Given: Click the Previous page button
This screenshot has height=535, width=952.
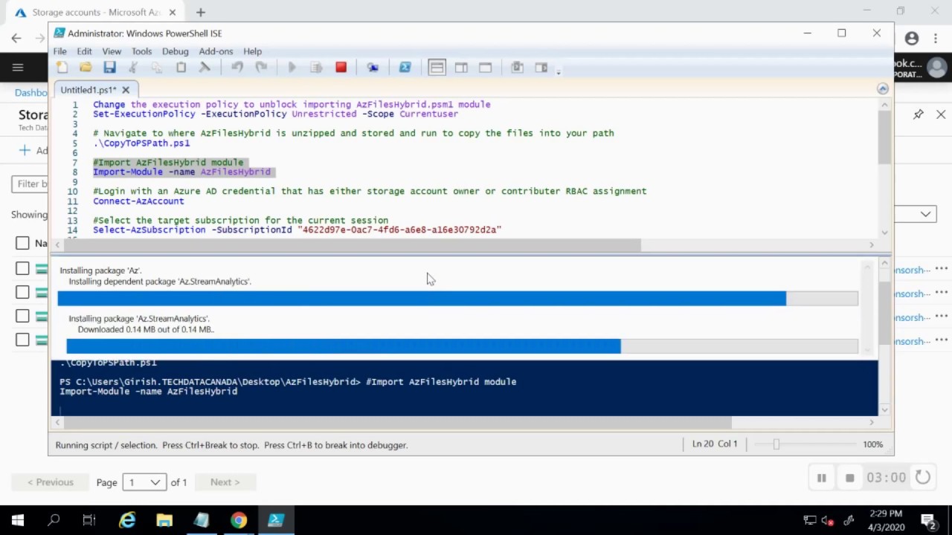Looking at the screenshot, I should (x=51, y=482).
